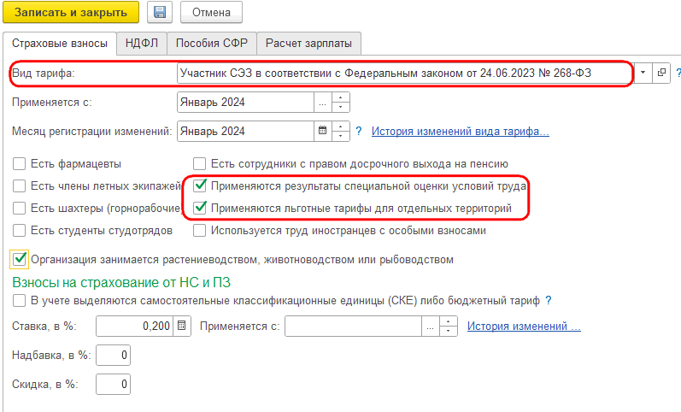Image resolution: width=681 pixels, height=412 pixels.
Task: Click the stepper arrows of the top Применяется с field
Action: click(x=340, y=103)
